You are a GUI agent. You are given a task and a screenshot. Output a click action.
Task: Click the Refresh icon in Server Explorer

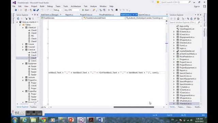click(18, 18)
